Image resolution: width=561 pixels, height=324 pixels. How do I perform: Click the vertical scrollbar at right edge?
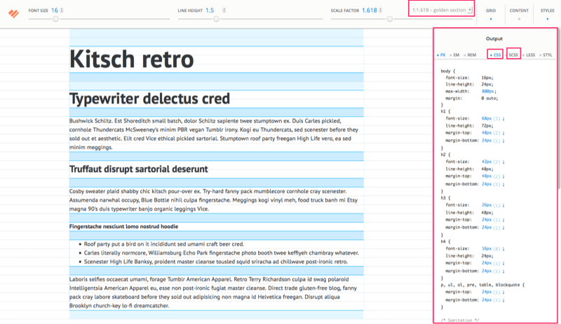559,110
